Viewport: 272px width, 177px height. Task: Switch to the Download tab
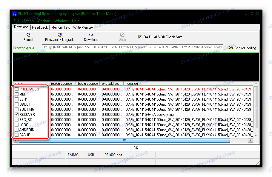pyautogui.click(x=21, y=27)
